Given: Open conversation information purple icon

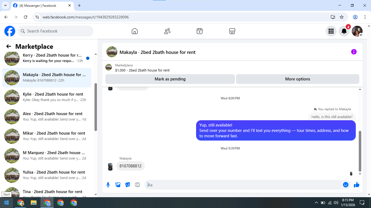Looking at the screenshot, I should (354, 52).
